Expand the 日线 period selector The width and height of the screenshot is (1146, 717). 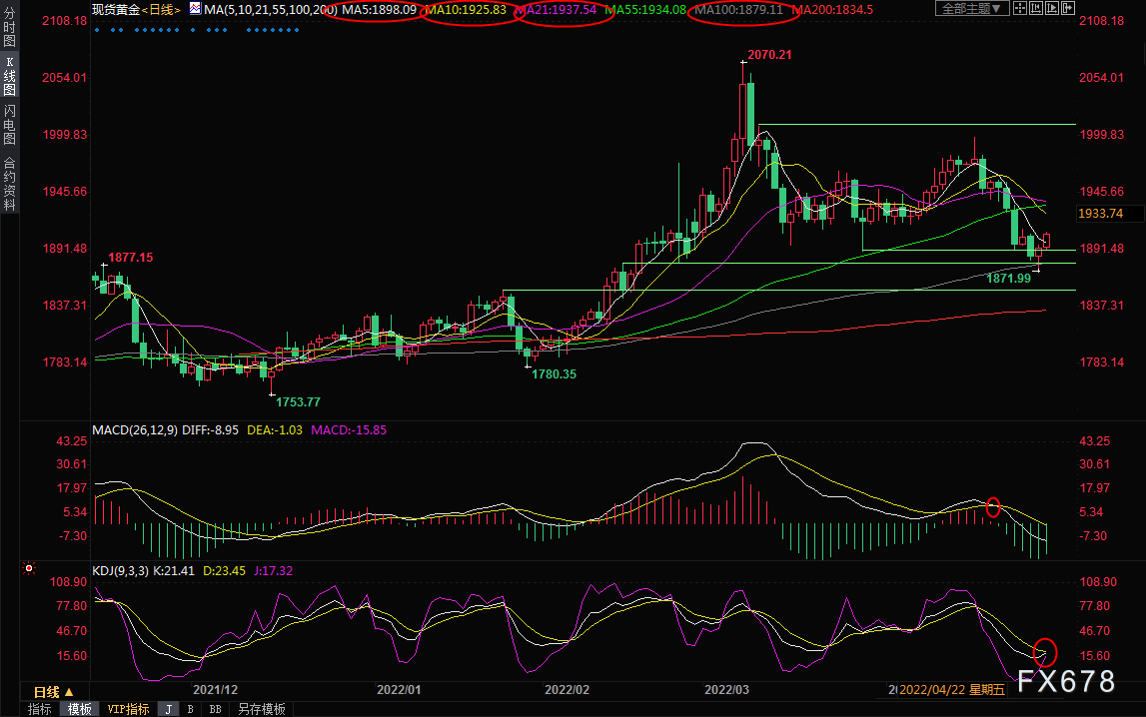tap(53, 691)
